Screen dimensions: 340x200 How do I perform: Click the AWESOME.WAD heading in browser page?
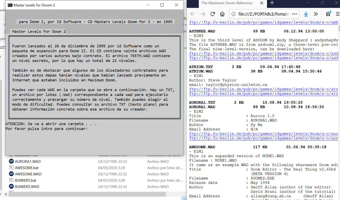tap(202, 147)
